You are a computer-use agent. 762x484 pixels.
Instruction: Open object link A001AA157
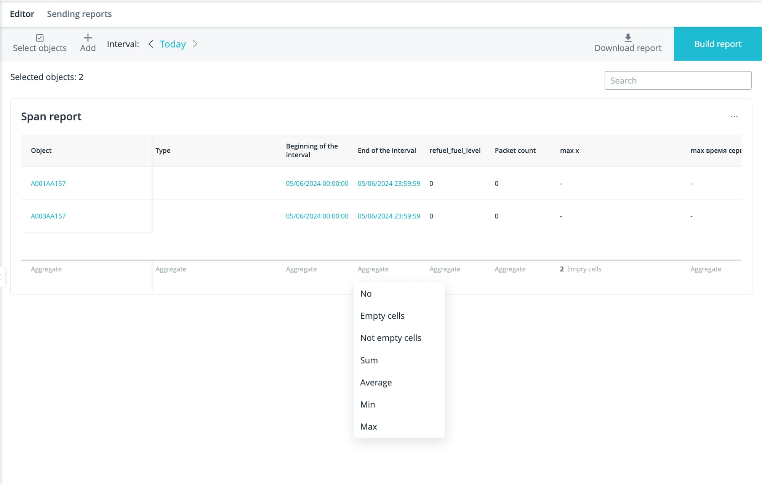(x=48, y=183)
